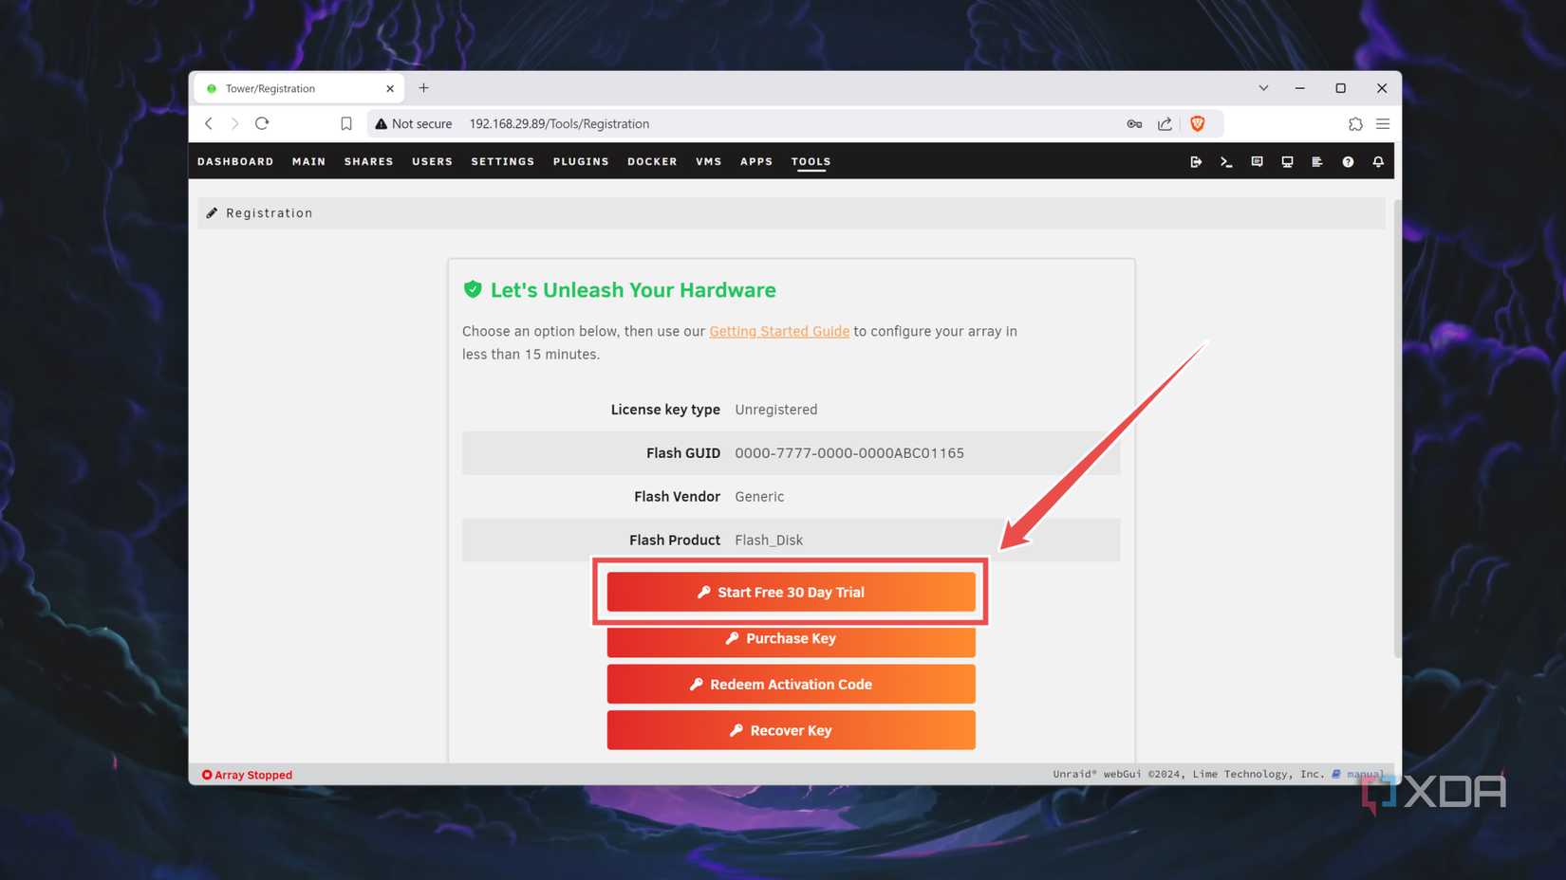Open the notifications bell icon
The height and width of the screenshot is (880, 1566).
1378,162
